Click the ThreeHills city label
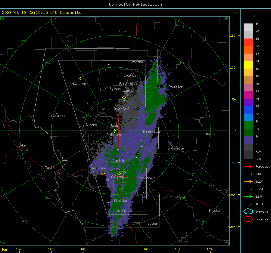 (x=151, y=131)
